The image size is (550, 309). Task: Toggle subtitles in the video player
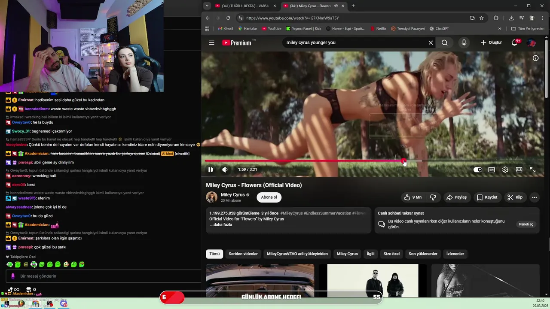point(492,170)
